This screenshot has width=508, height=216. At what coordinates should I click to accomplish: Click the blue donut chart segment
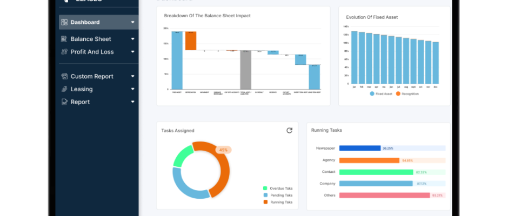tap(186, 187)
